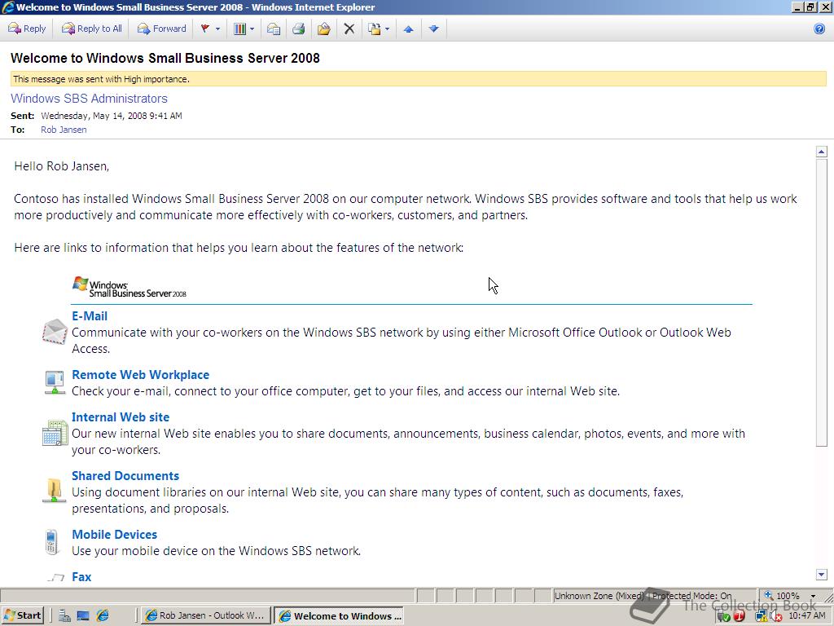The height and width of the screenshot is (626, 834).
Task: Click the message body scrollbar thumb
Action: pyautogui.click(x=821, y=302)
